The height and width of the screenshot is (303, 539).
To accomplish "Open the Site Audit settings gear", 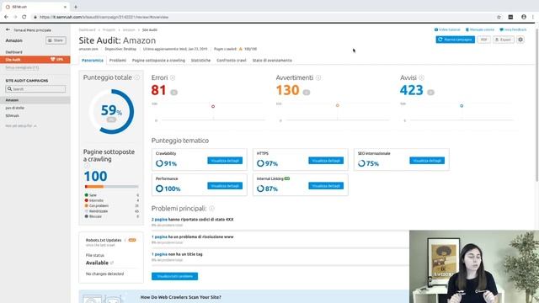I will (520, 40).
